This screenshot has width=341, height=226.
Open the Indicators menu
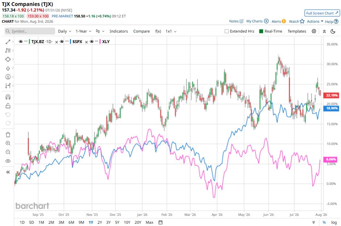pyautogui.click(x=119, y=31)
